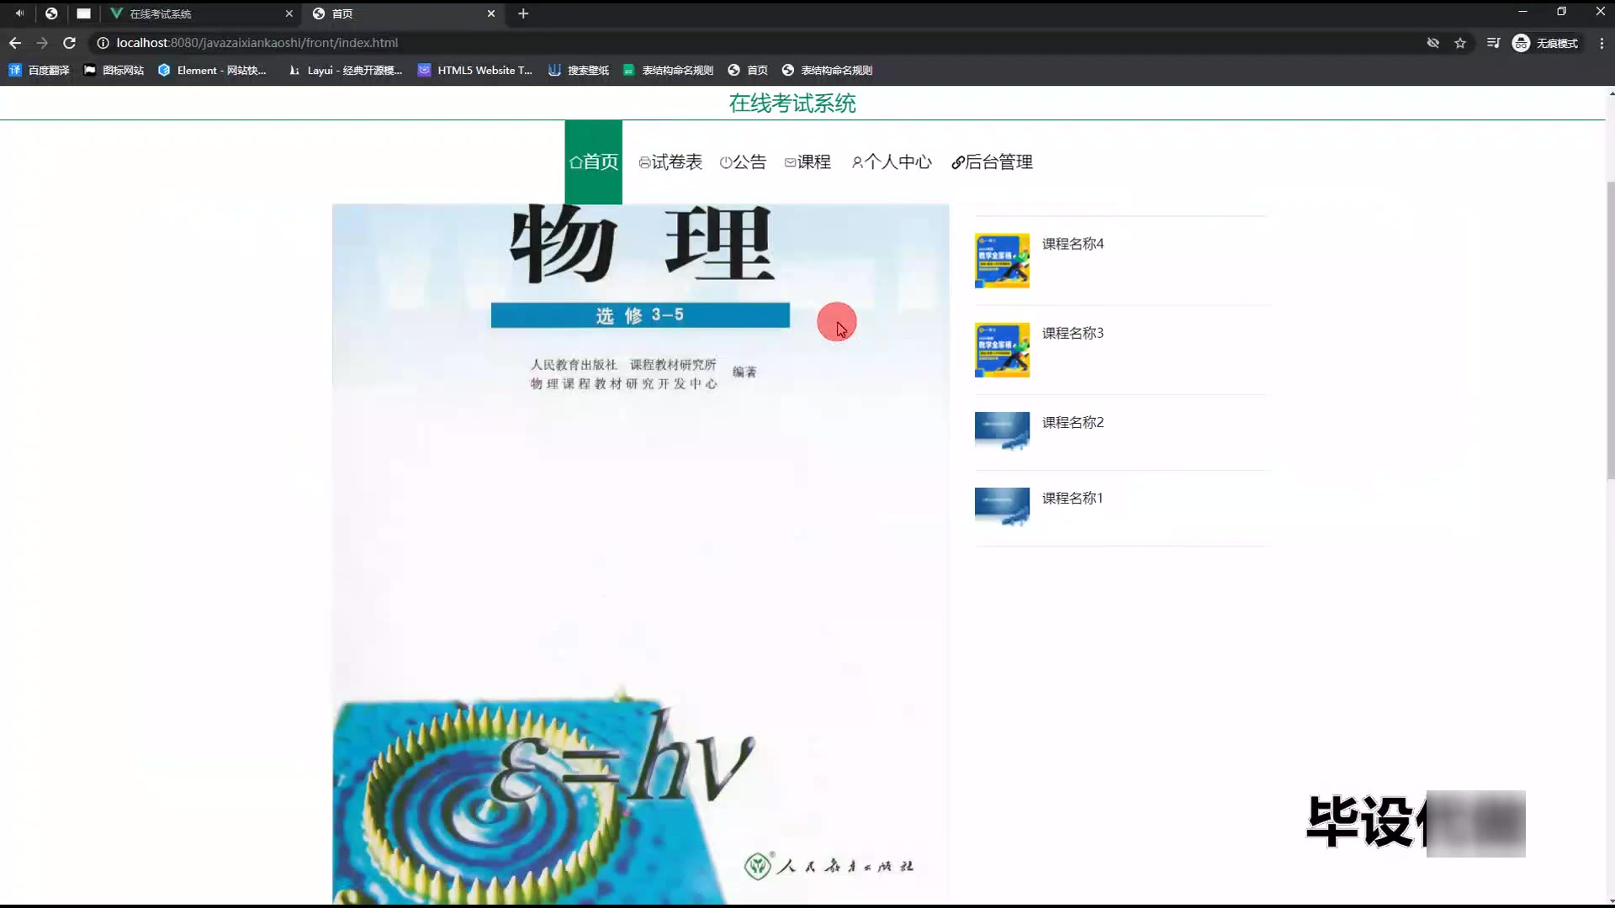Open the last 表结构命名规则 bookmark with globe icon
This screenshot has height=908, width=1615.
coord(827,71)
